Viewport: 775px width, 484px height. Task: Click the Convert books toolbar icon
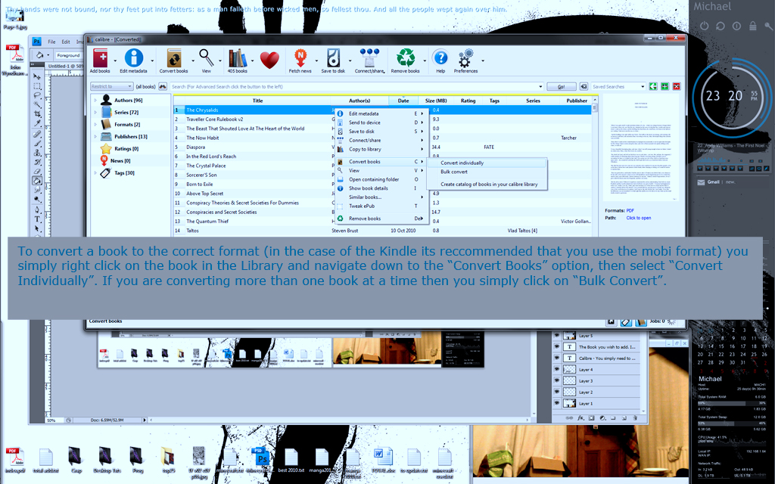(x=173, y=58)
